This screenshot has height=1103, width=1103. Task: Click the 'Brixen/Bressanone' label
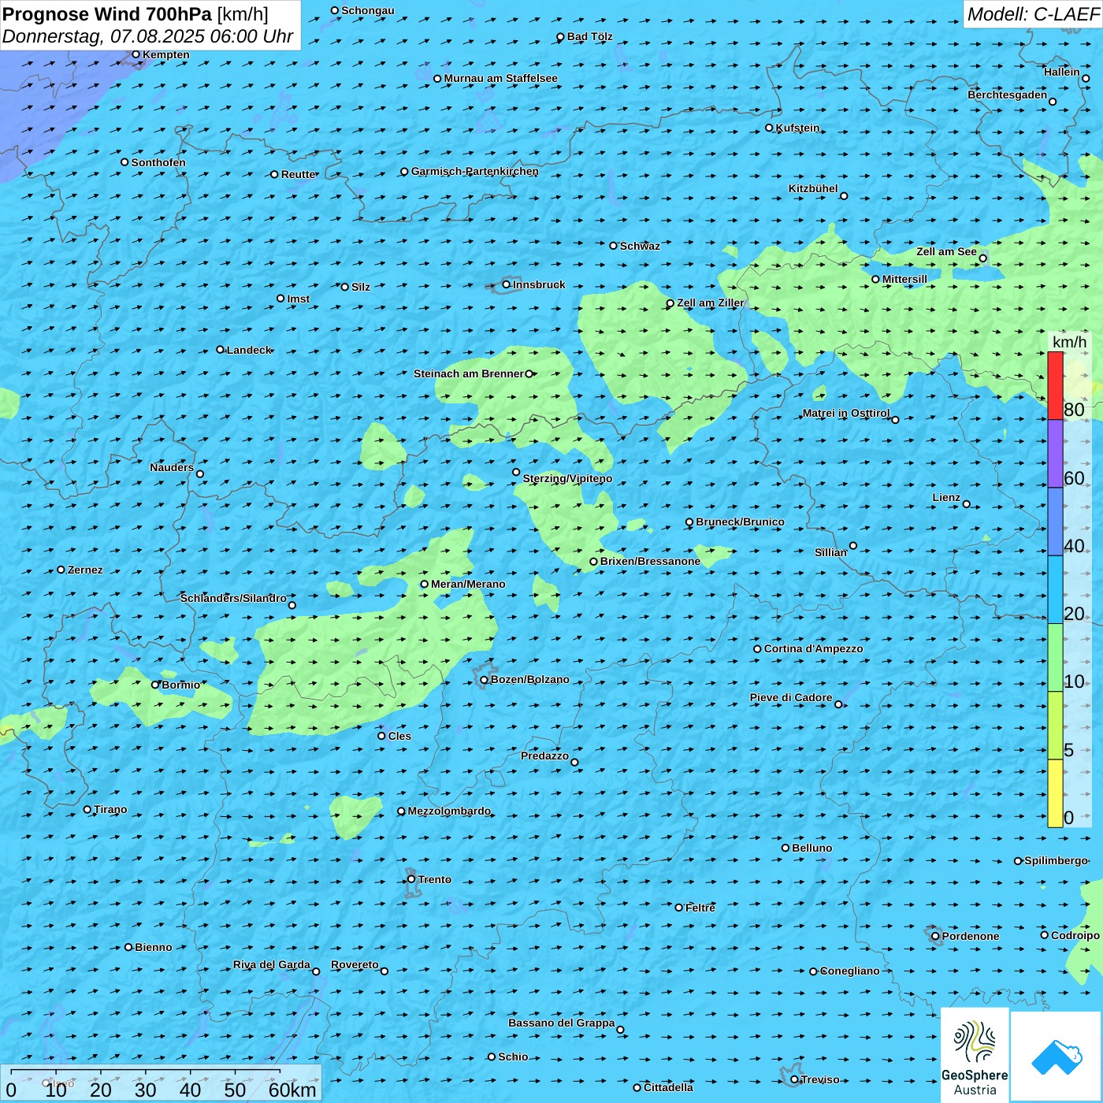650,561
